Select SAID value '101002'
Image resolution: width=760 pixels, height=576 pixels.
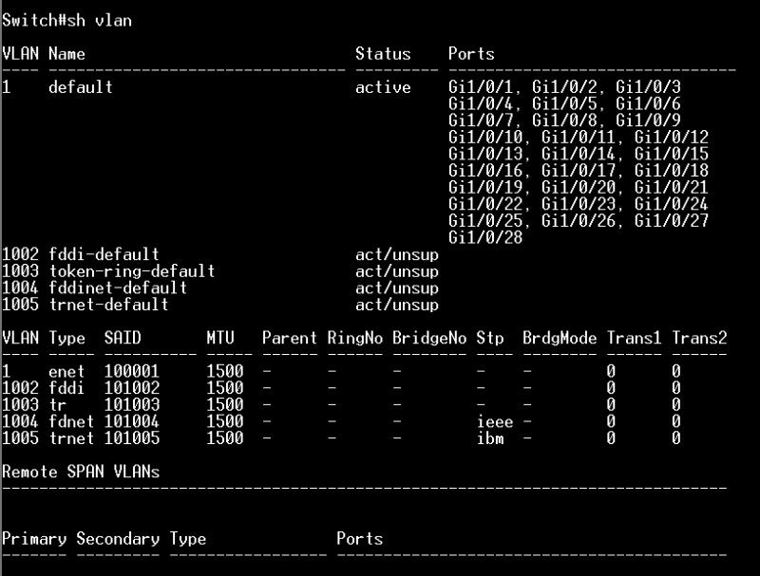click(x=132, y=388)
